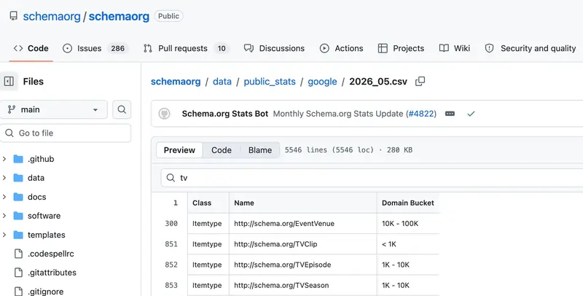Focus the Go to file field

[x=66, y=133]
